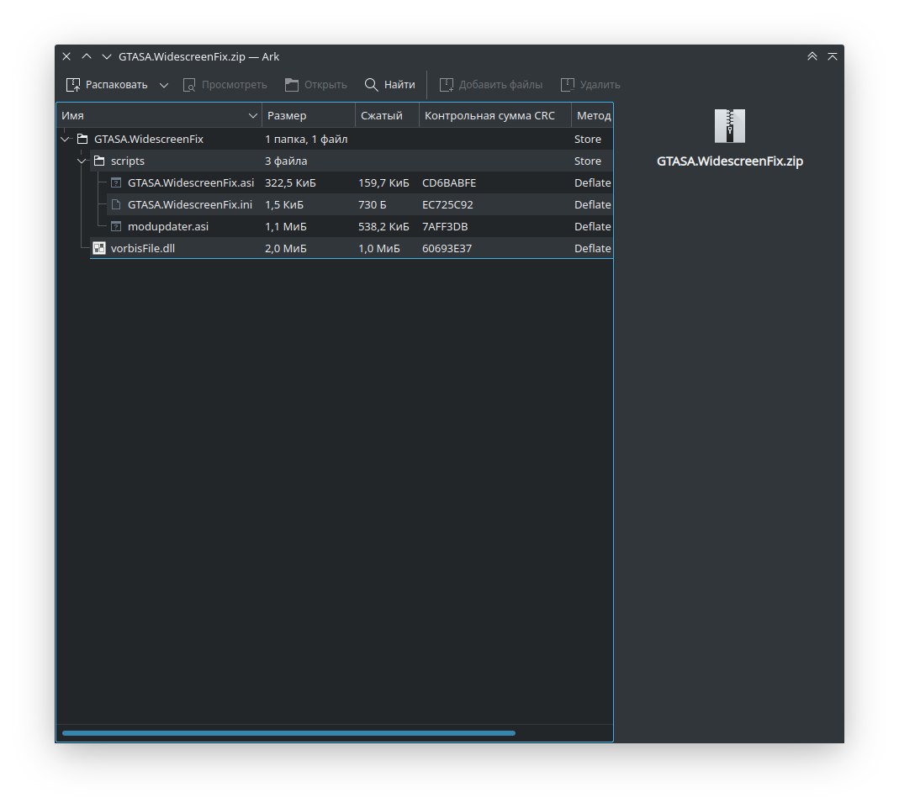Click compressed size 538,2 КиБ
Image resolution: width=899 pixels, height=808 pixels.
click(x=383, y=226)
